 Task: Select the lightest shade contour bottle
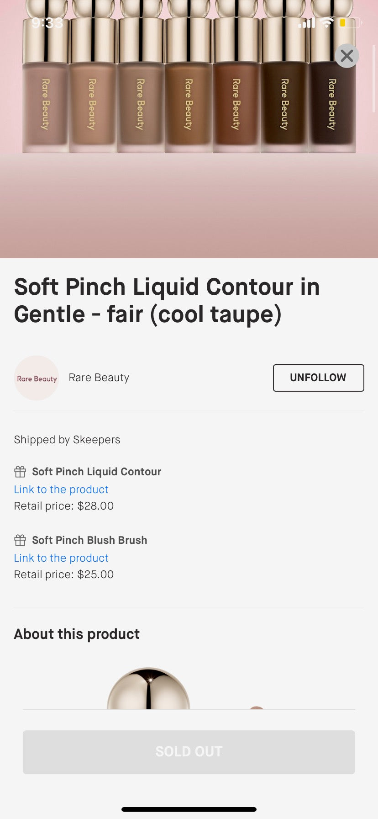46,105
